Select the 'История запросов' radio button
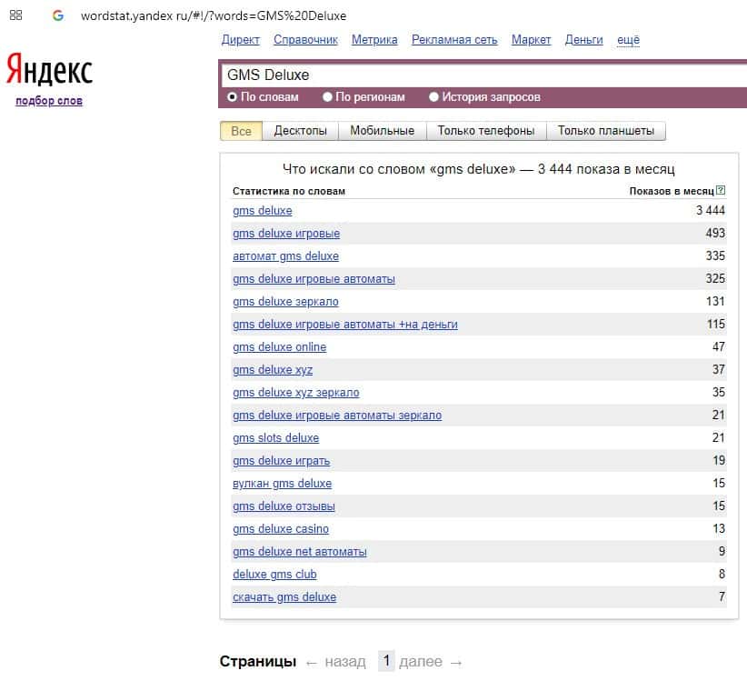 (x=433, y=97)
